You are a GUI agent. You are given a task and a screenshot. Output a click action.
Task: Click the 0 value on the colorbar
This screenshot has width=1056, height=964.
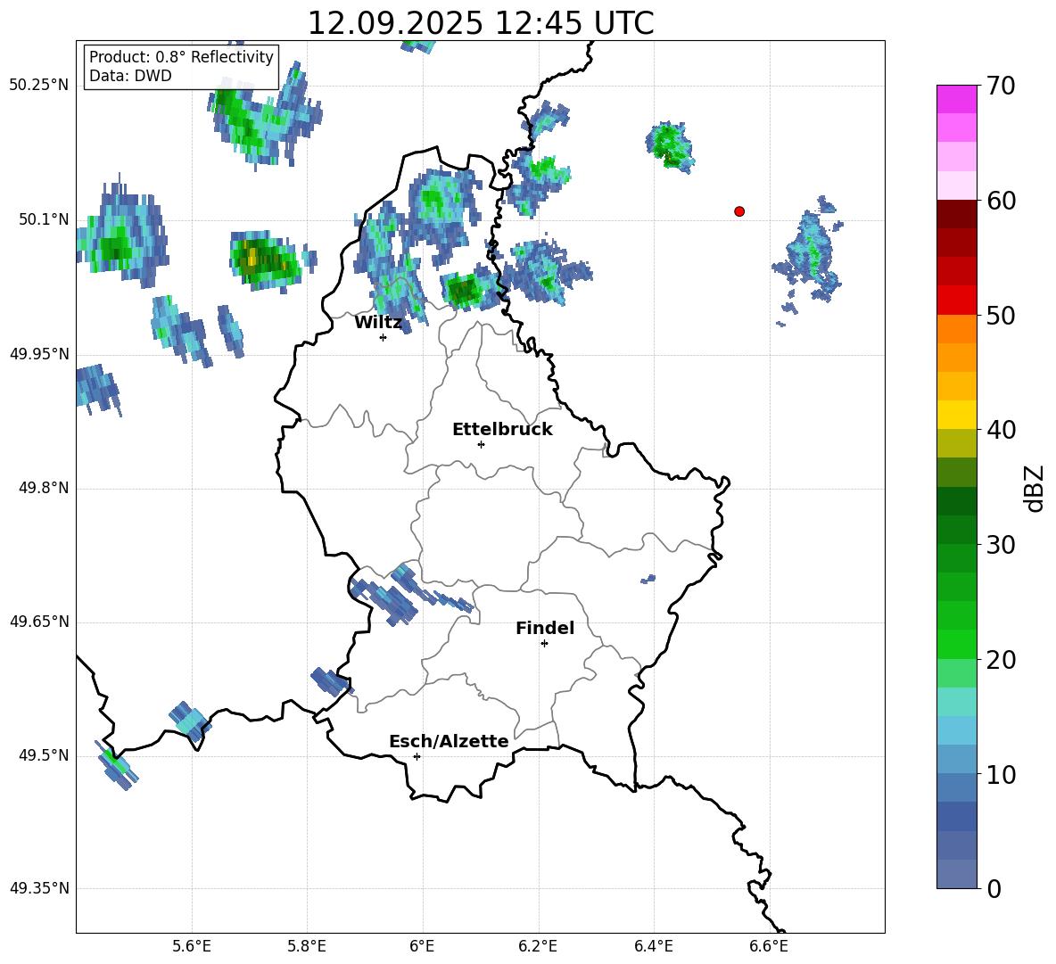(x=994, y=889)
